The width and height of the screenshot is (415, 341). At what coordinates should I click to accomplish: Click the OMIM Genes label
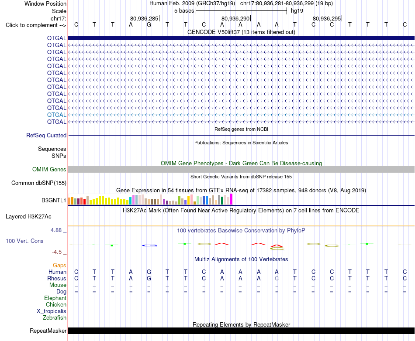pyautogui.click(x=49, y=169)
